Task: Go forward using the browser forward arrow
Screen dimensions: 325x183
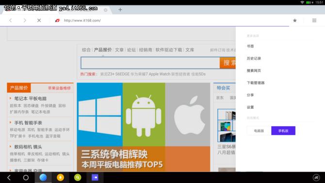Action: [x=25, y=20]
